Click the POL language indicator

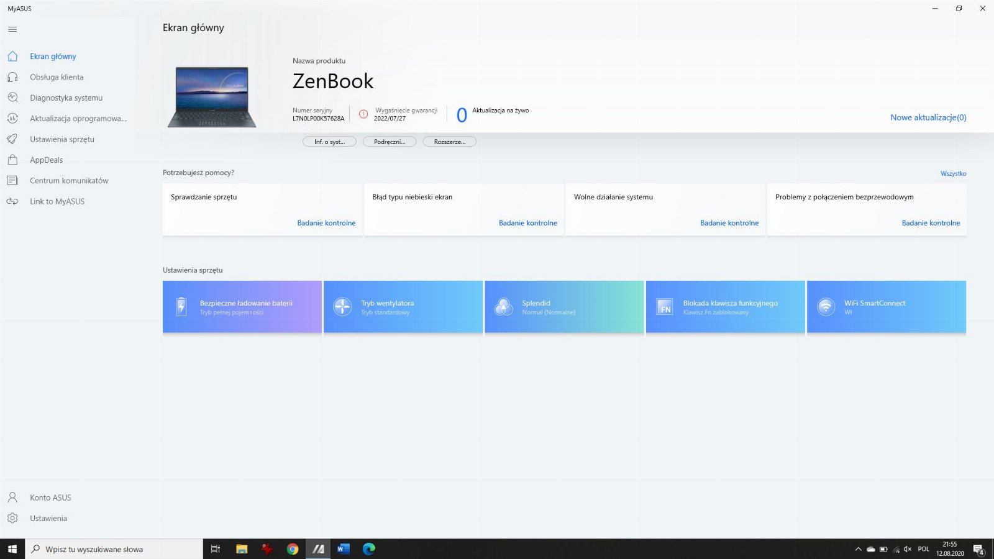(924, 549)
